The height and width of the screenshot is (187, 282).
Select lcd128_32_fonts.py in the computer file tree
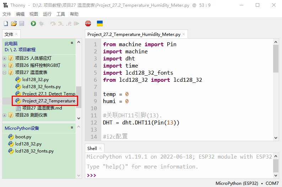coord(41,87)
